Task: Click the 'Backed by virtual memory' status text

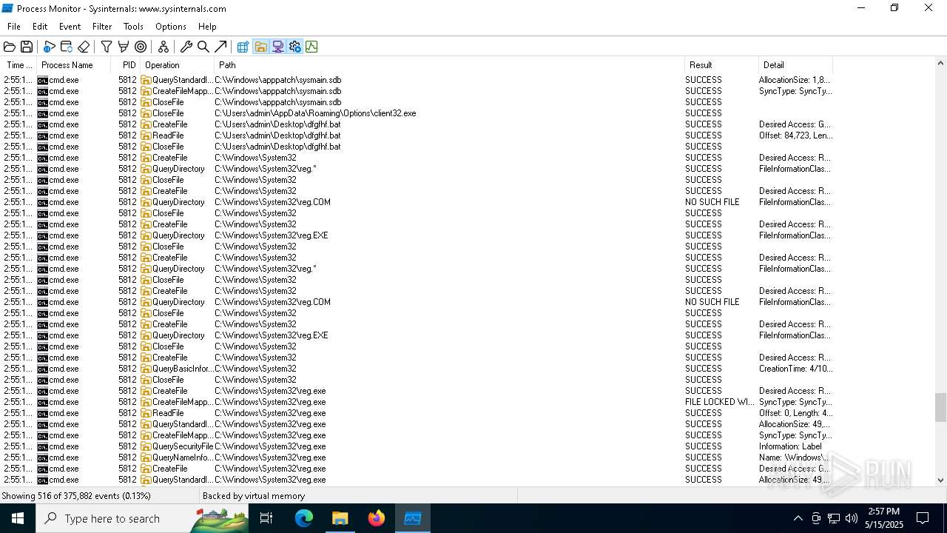Action: pos(254,496)
